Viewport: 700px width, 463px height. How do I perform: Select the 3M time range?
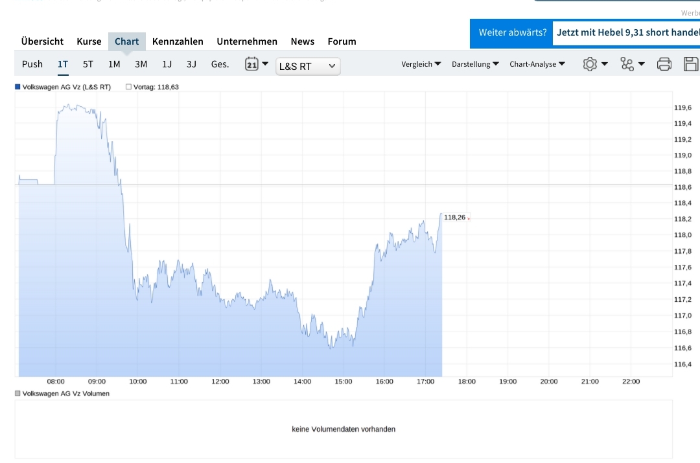(x=141, y=64)
